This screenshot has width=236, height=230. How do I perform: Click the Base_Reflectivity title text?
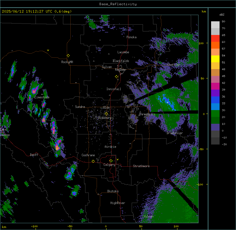point(118,4)
